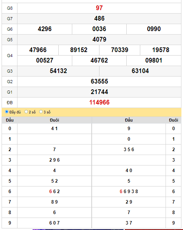Select the G4 number 09801
183x230 pixels.
pos(154,61)
